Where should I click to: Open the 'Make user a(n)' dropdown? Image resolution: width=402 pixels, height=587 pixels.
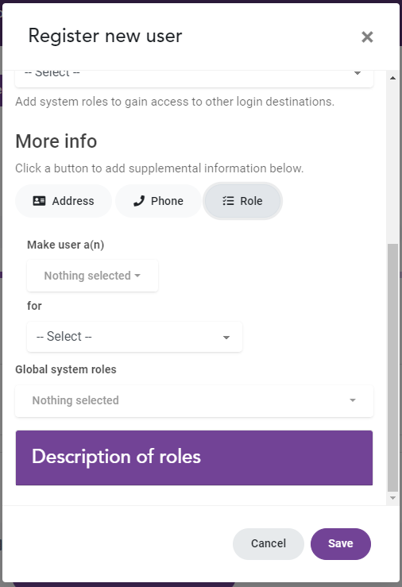92,276
